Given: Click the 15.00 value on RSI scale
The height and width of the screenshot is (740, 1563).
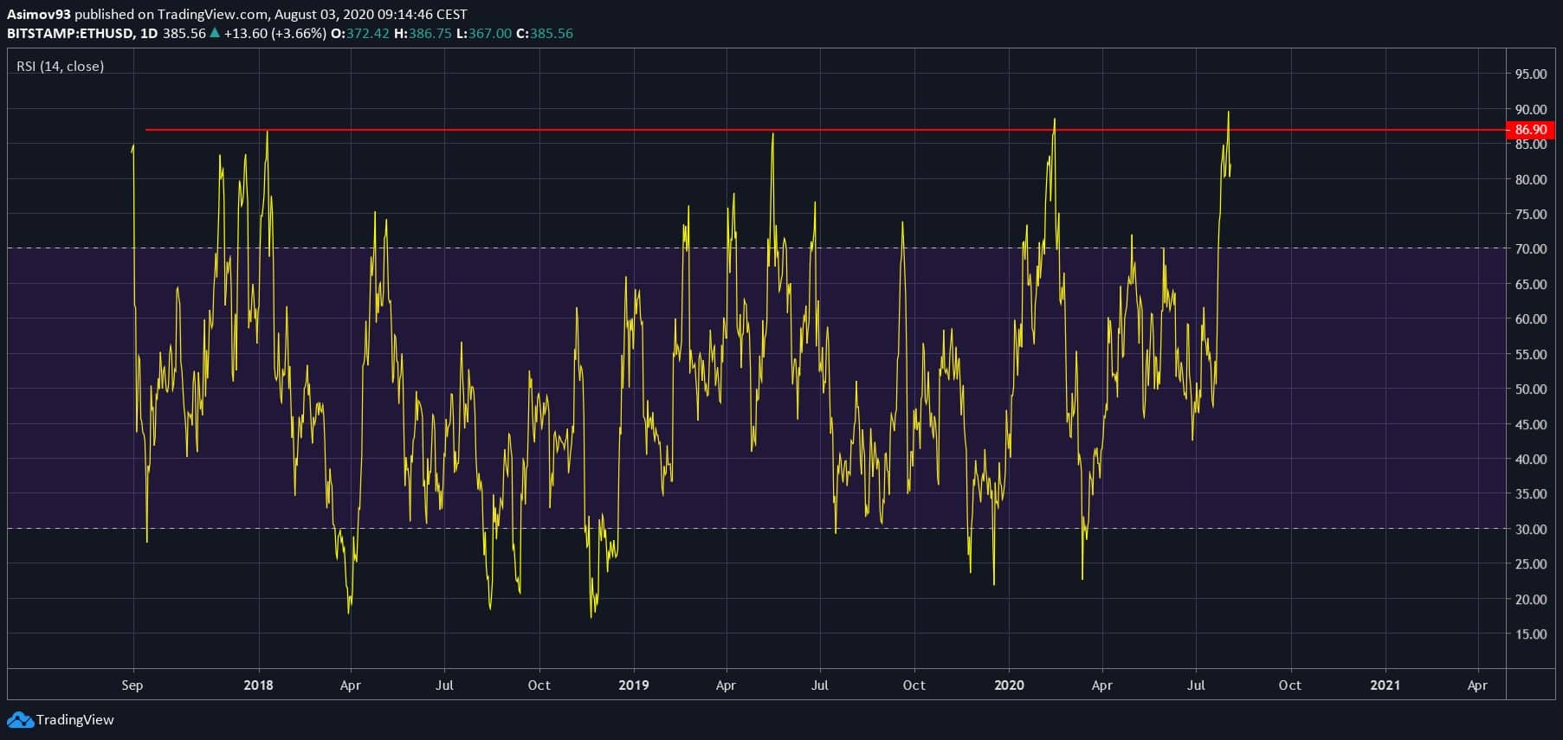Looking at the screenshot, I should point(1530,634).
